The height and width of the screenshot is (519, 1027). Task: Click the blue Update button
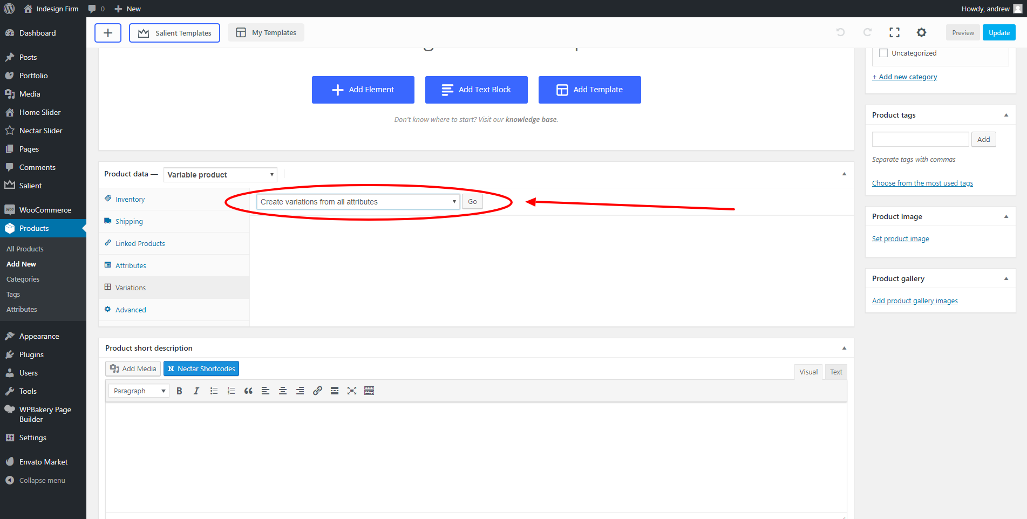(999, 33)
